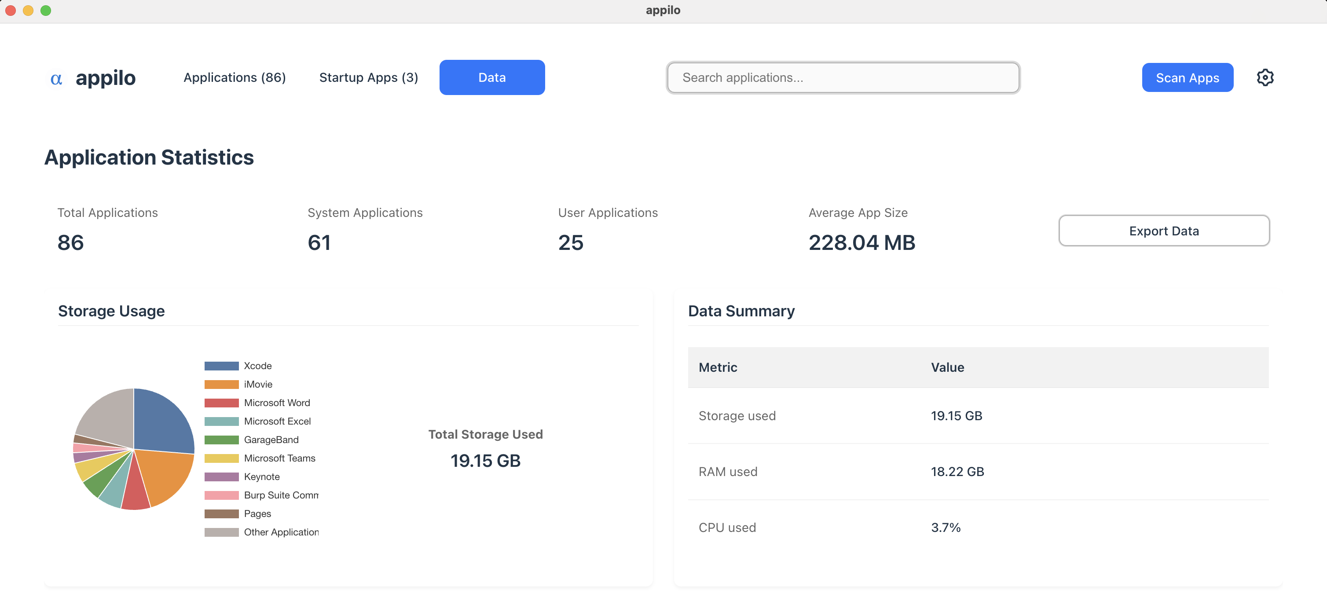This screenshot has height=601, width=1327.
Task: Click the Burp Suite legend swatch
Action: (x=221, y=496)
